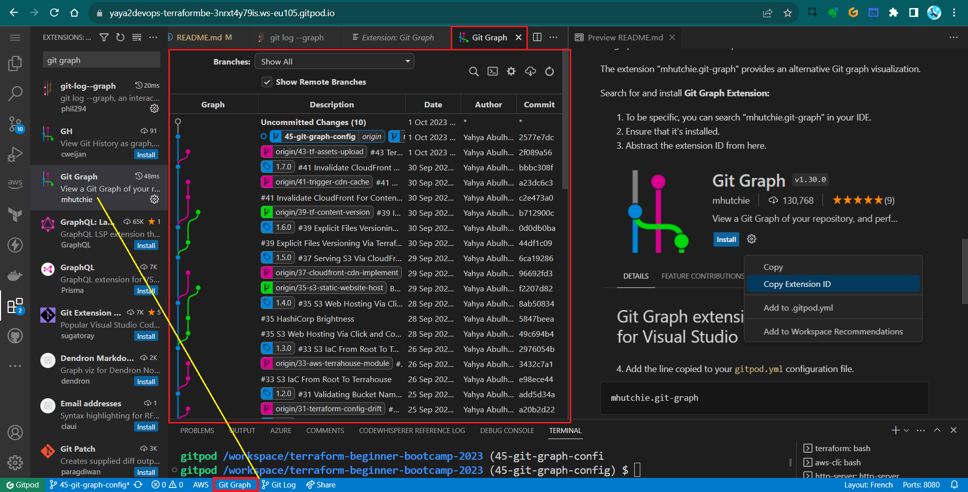Screen dimensions: 968x492
Task: Maximize the panel with chevron up
Action: (937, 430)
